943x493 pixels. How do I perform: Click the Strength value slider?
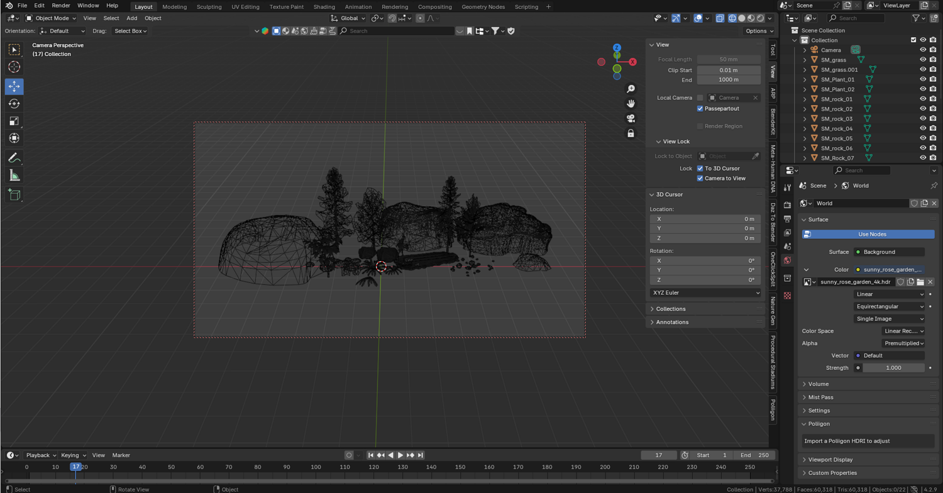click(893, 368)
